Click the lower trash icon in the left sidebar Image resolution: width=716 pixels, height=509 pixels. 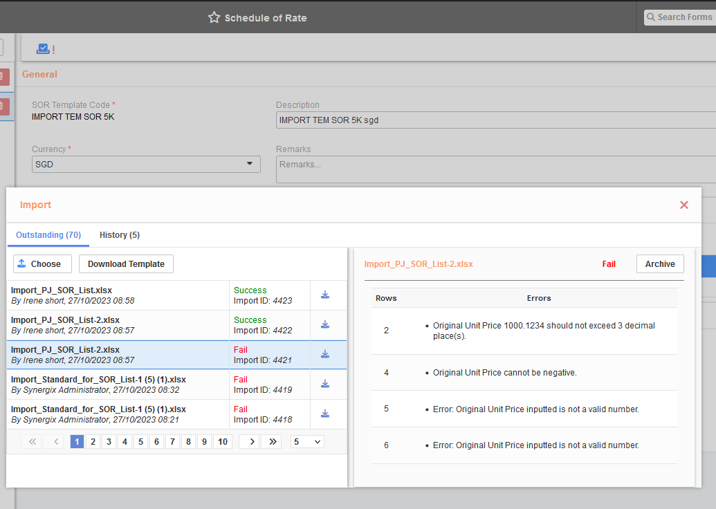click(3, 107)
